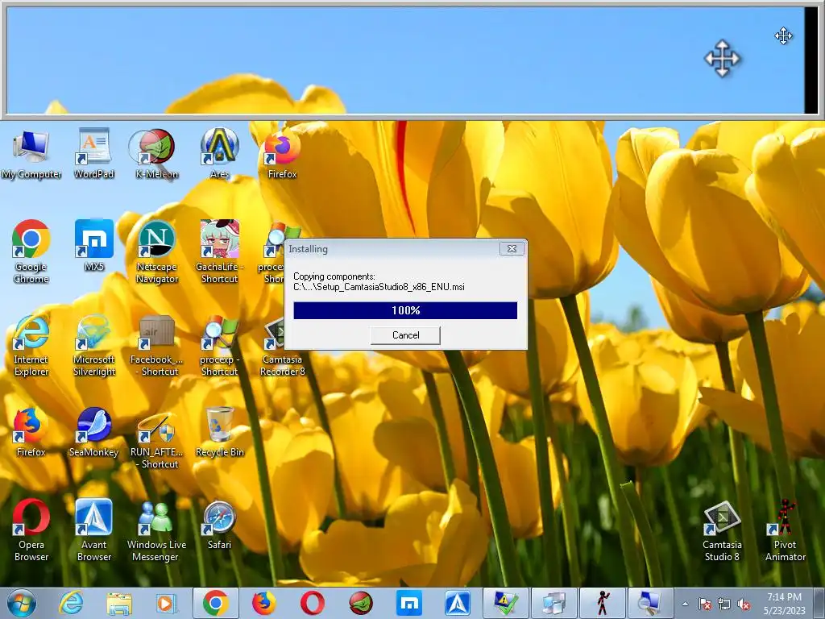The image size is (825, 619).
Task: Select the Pivot Animator desktop icon
Action: (785, 530)
